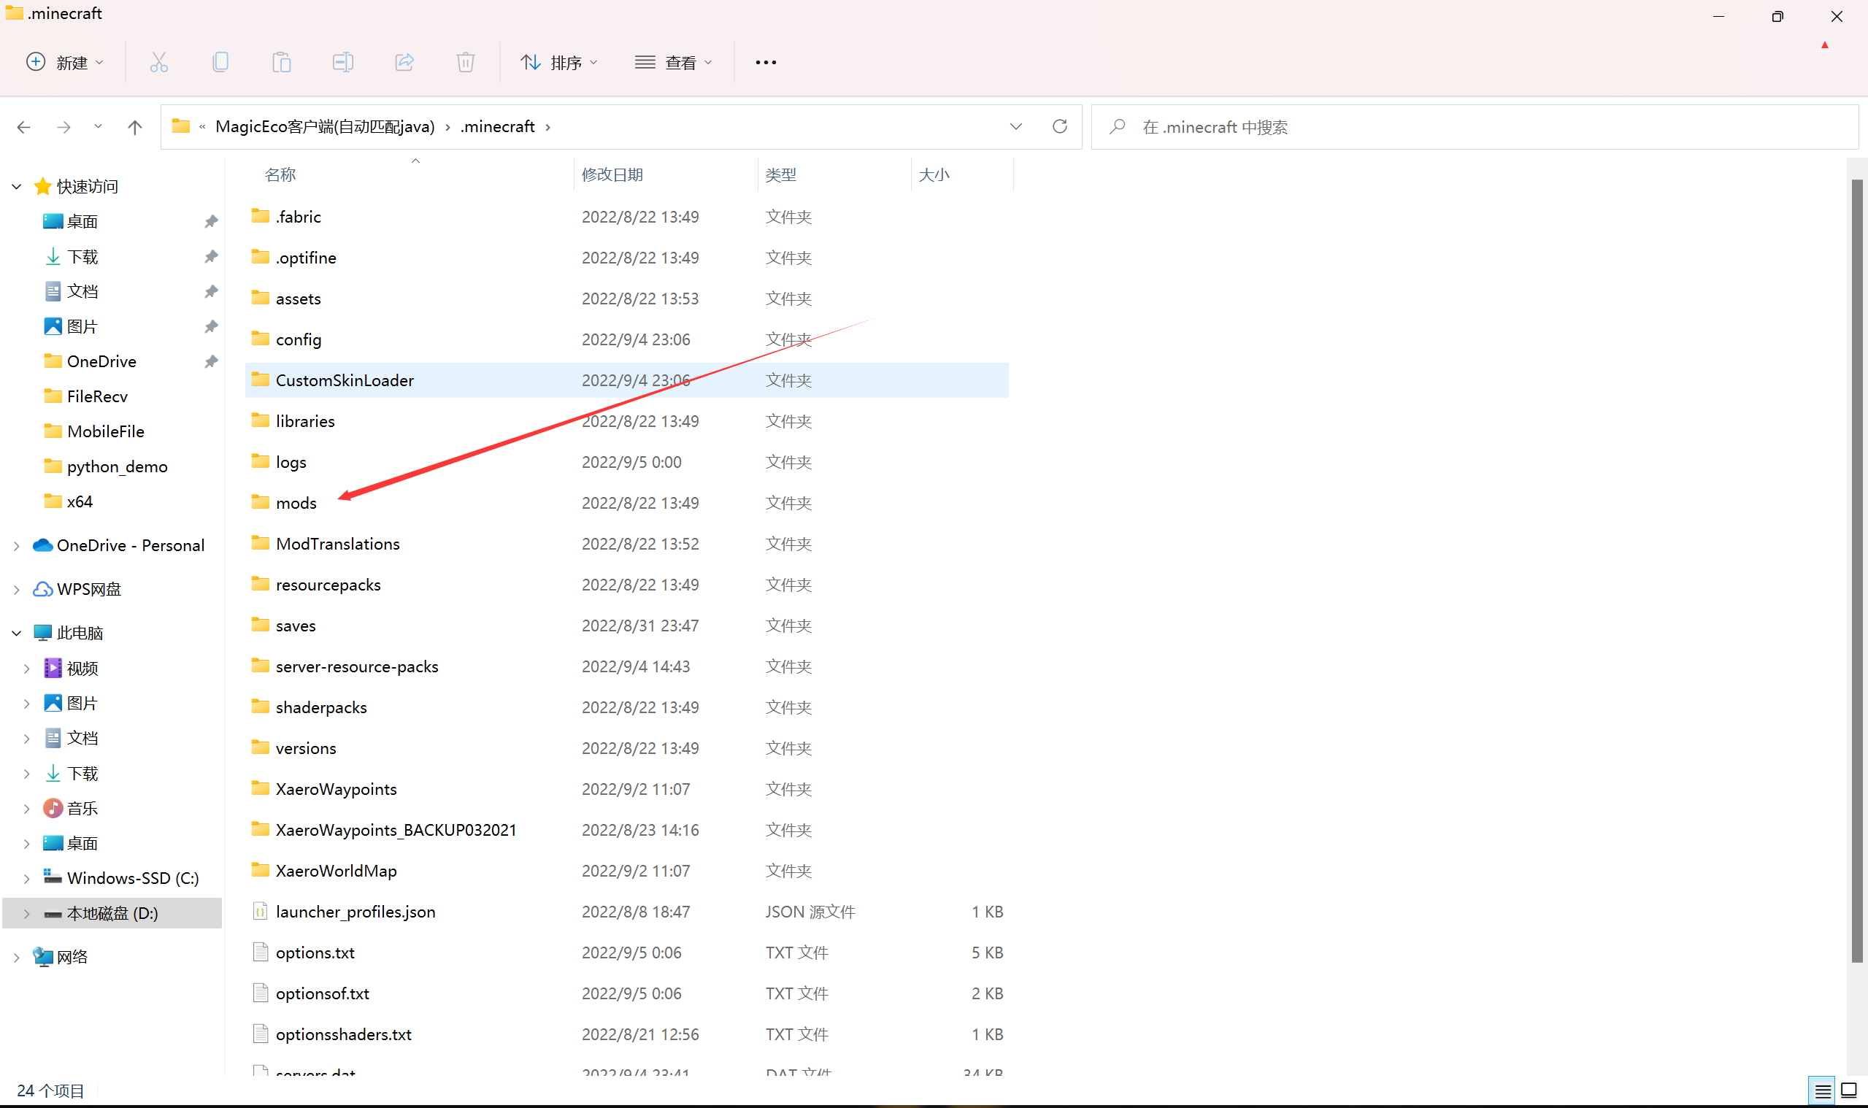This screenshot has width=1868, height=1108.
Task: Switch to large thumbnails view icon
Action: [x=1848, y=1090]
